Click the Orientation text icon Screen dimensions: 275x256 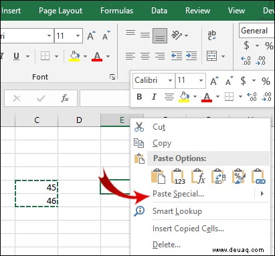click(x=177, y=35)
